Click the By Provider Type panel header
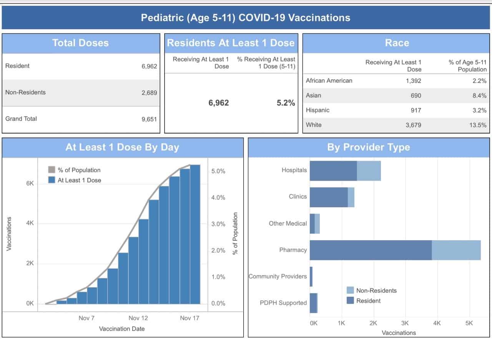This screenshot has width=492, height=339. pos(369,148)
